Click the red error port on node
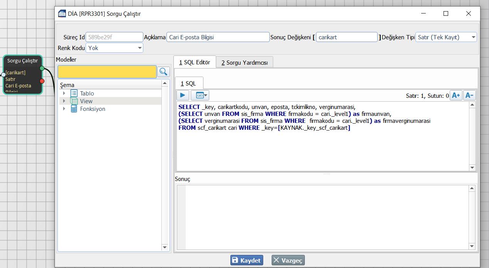Viewport: 489px width, 268px height. 42,81
